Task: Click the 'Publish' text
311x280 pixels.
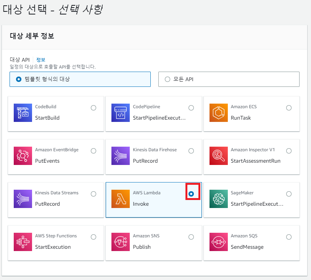Action: pos(142,247)
